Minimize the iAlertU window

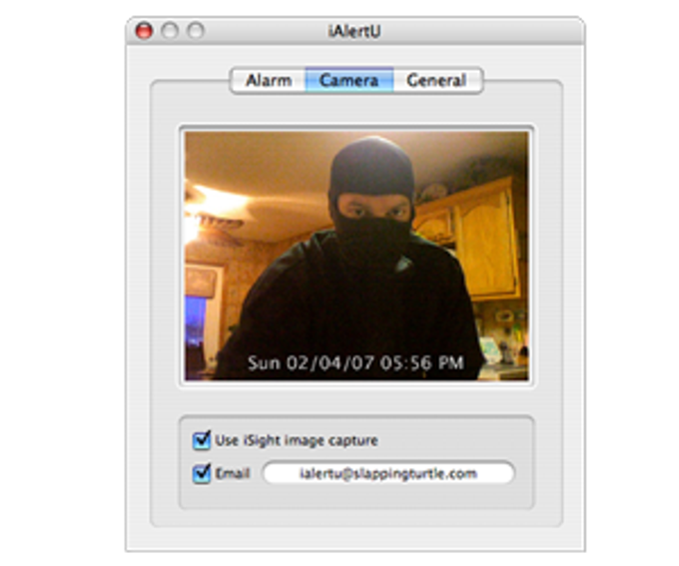(x=170, y=31)
